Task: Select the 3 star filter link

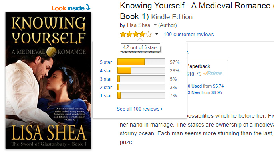Action: tap(106, 79)
